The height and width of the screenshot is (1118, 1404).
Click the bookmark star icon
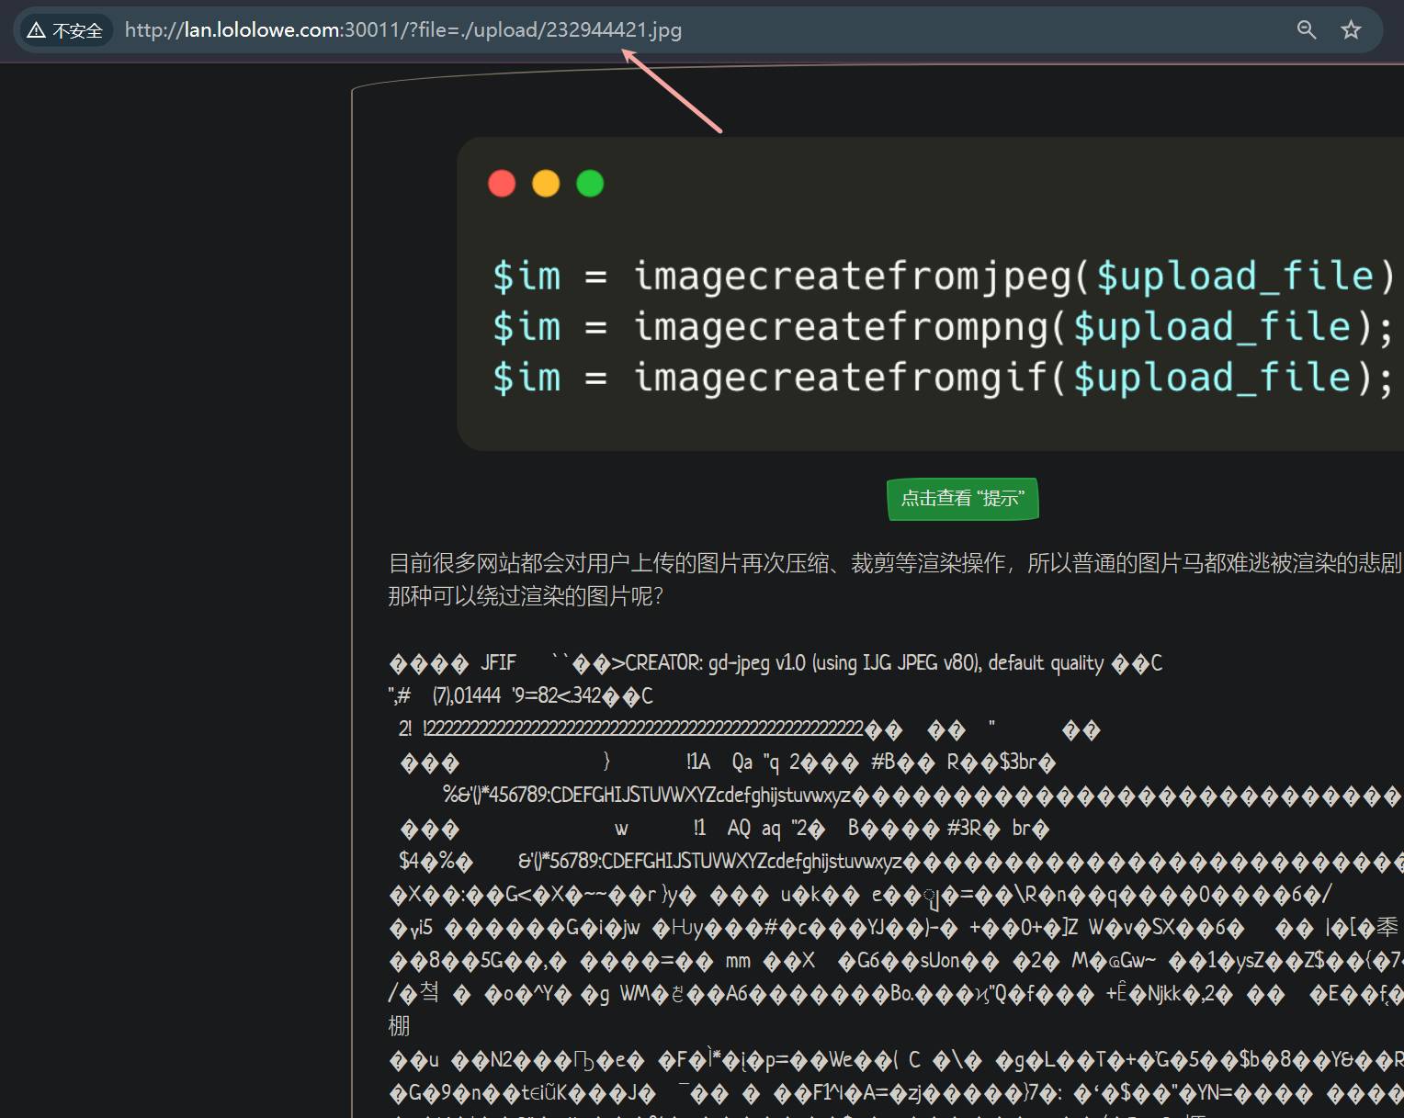pos(1351,29)
